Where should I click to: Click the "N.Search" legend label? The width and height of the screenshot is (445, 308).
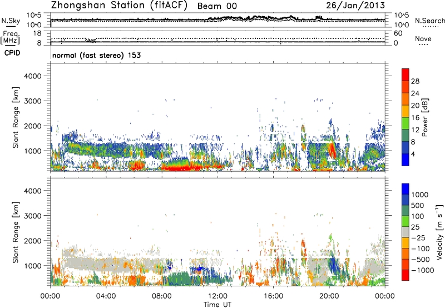pos(429,21)
